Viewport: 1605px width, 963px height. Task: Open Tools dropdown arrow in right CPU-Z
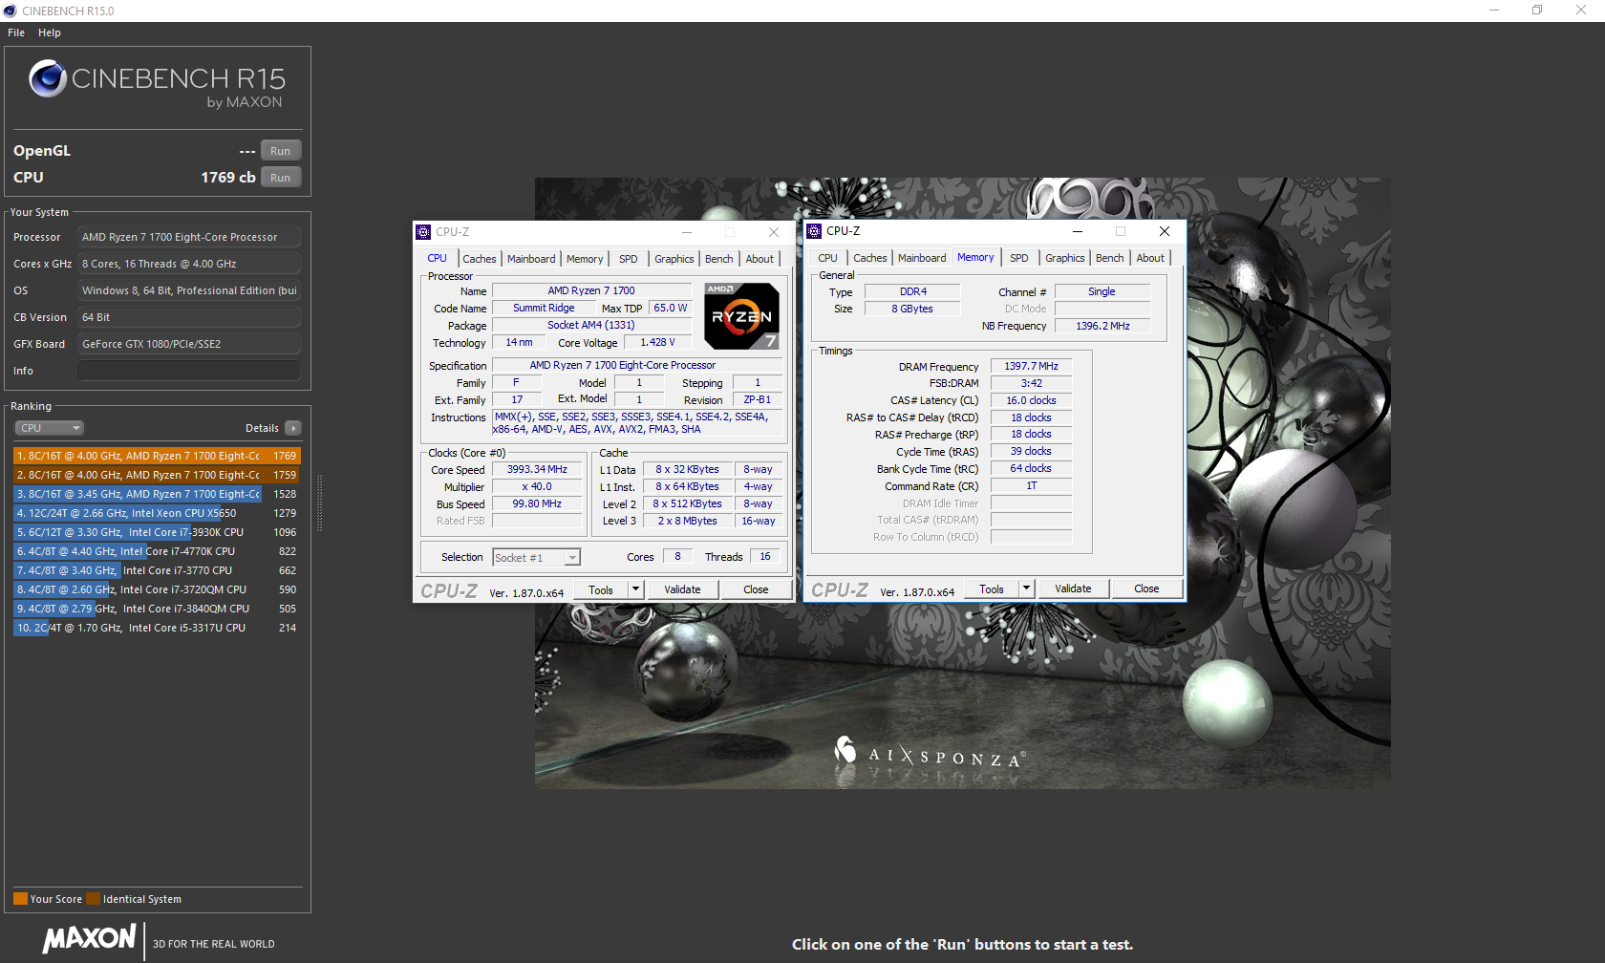click(x=1026, y=588)
